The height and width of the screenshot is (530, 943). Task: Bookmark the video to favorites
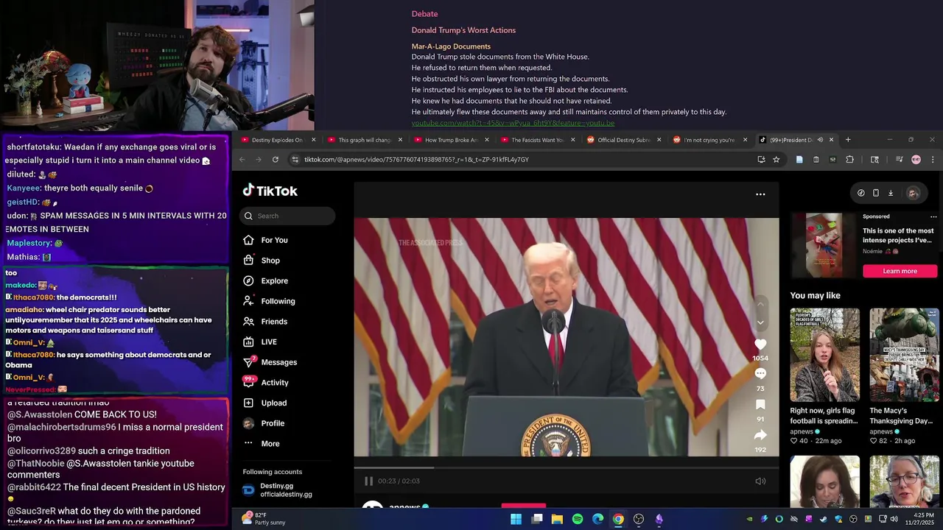pyautogui.click(x=760, y=405)
